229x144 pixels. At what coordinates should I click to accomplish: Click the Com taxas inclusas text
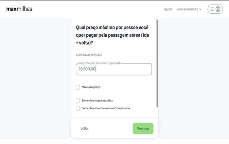(x=91, y=55)
